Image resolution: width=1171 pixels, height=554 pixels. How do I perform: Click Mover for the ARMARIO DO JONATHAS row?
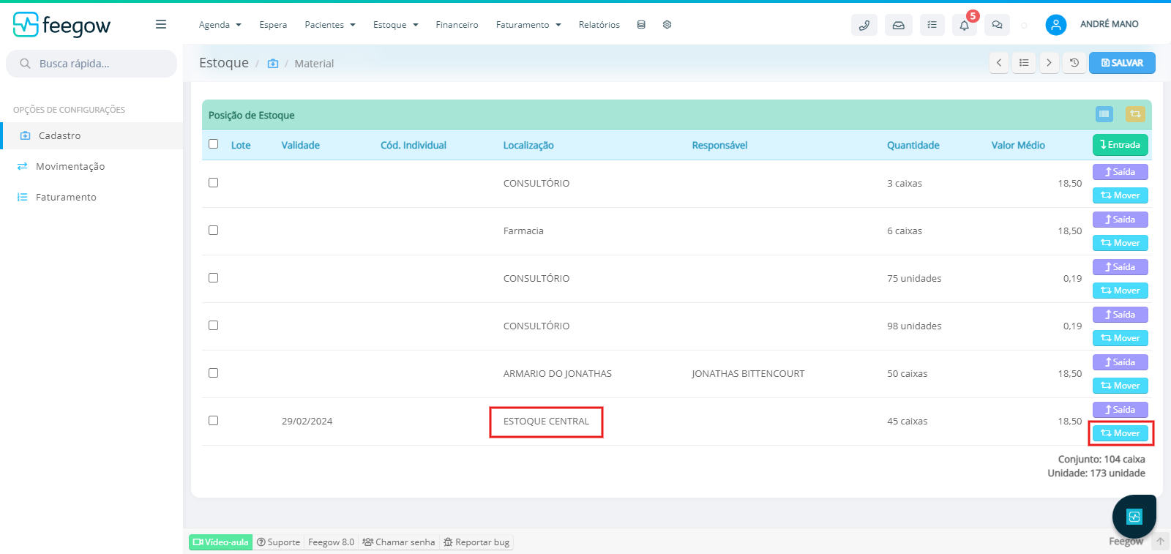coord(1120,386)
